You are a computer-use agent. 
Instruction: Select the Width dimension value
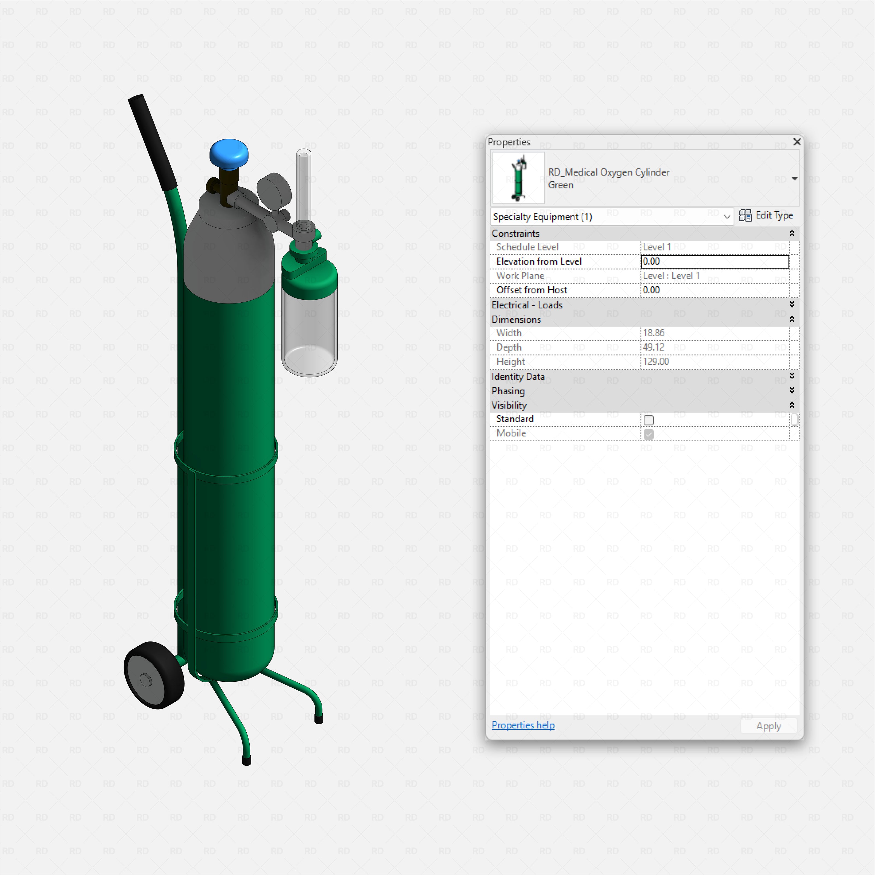[x=715, y=333]
